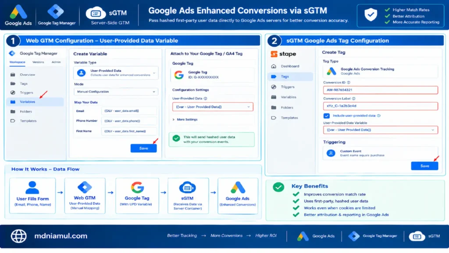Open the User-Provided Data dropdown in Google Tag settings
Viewport: 449px width, 253px height.
[213, 107]
